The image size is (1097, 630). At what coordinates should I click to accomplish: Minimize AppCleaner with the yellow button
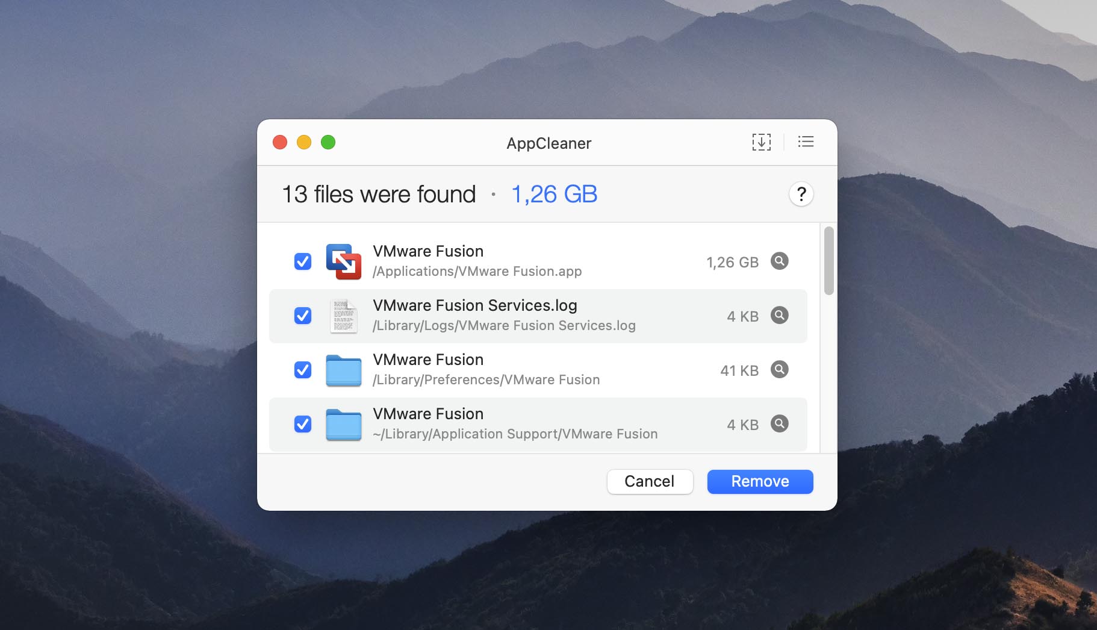tap(304, 142)
